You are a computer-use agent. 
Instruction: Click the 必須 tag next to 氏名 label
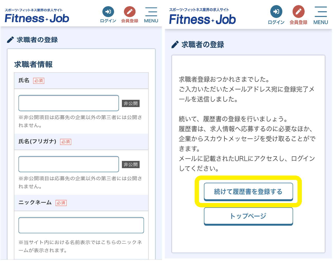pos(39,81)
